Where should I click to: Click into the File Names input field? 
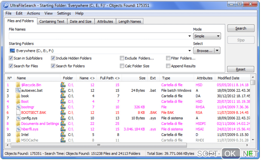point(98,36)
